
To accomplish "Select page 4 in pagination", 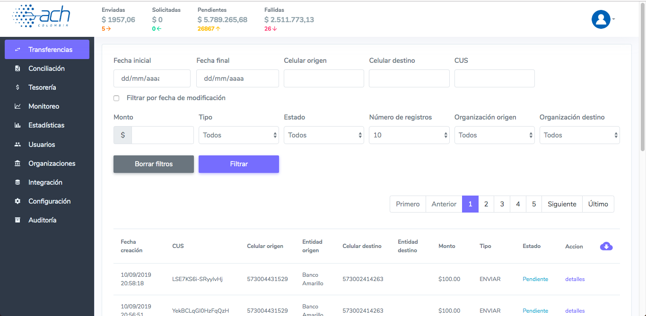I will 518,204.
